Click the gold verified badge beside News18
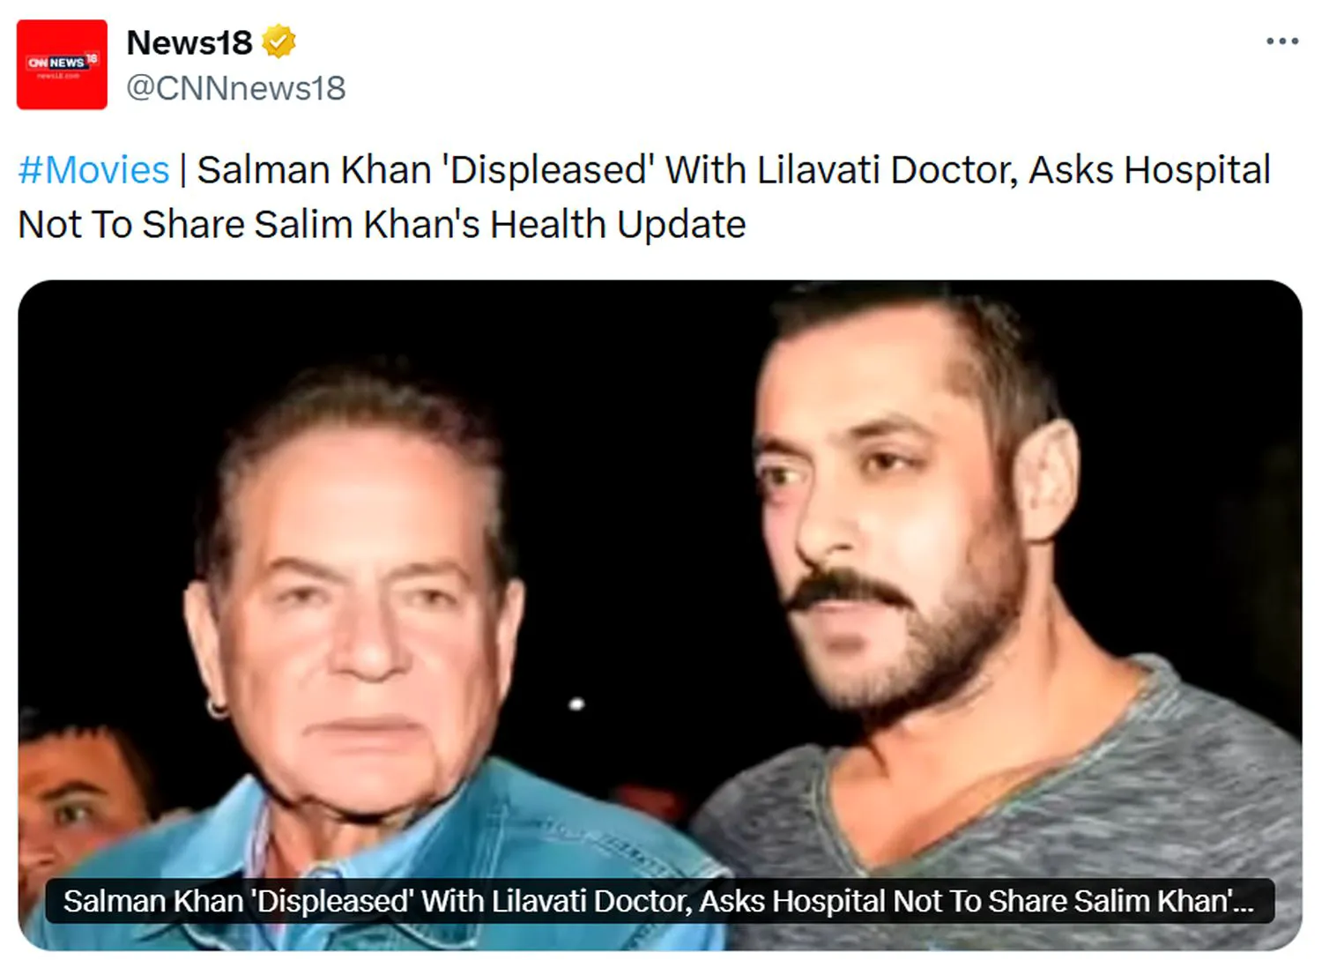 point(279,39)
